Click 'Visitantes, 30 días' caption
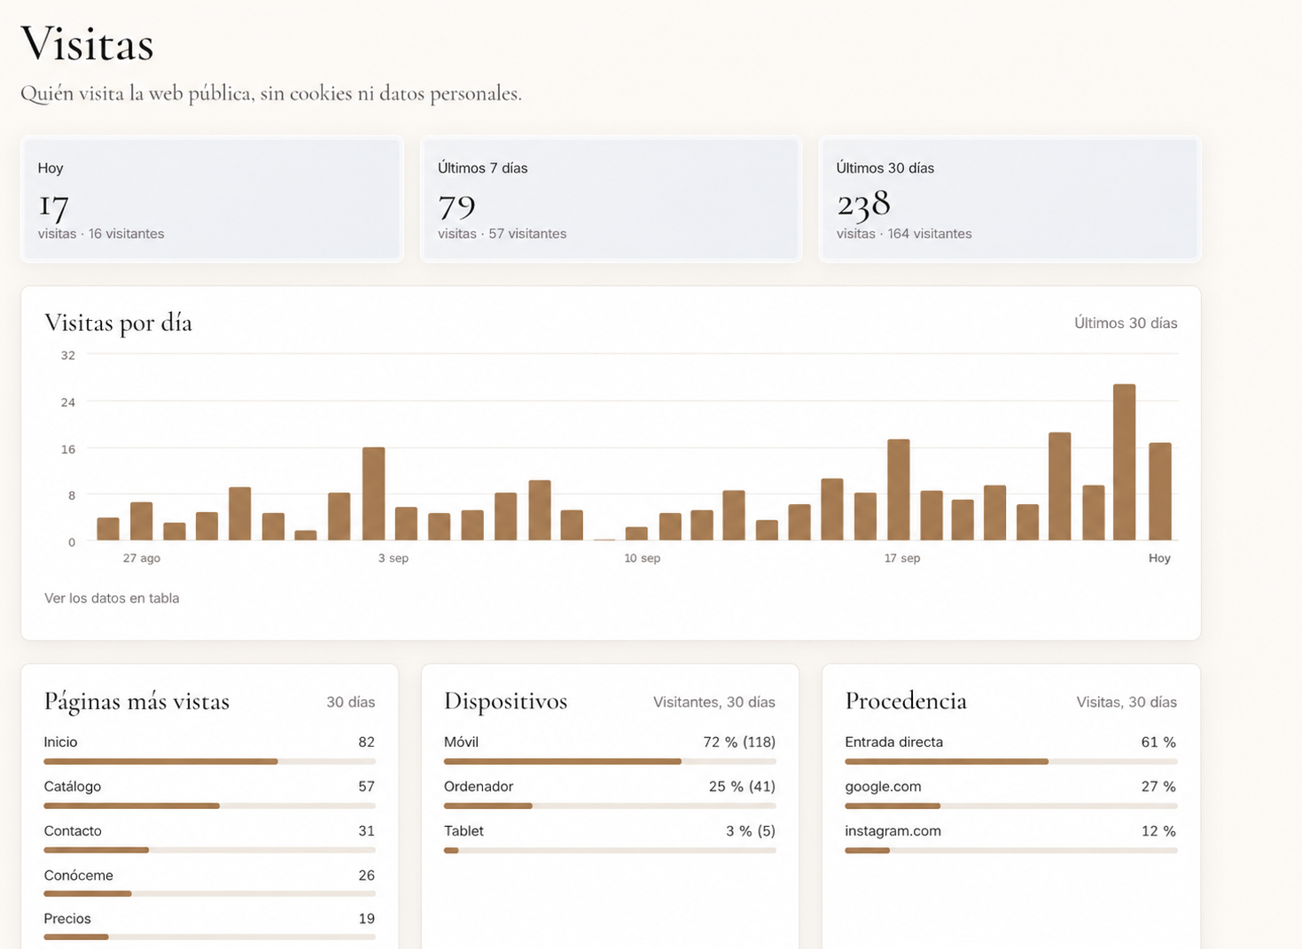 (x=714, y=703)
